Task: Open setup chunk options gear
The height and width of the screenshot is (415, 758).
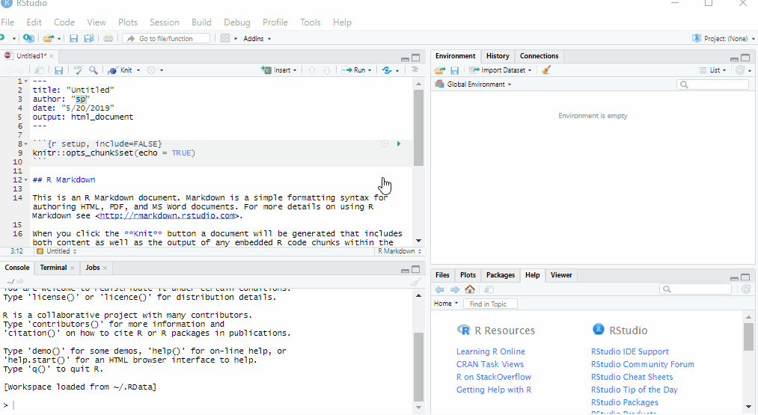Action: (x=385, y=144)
